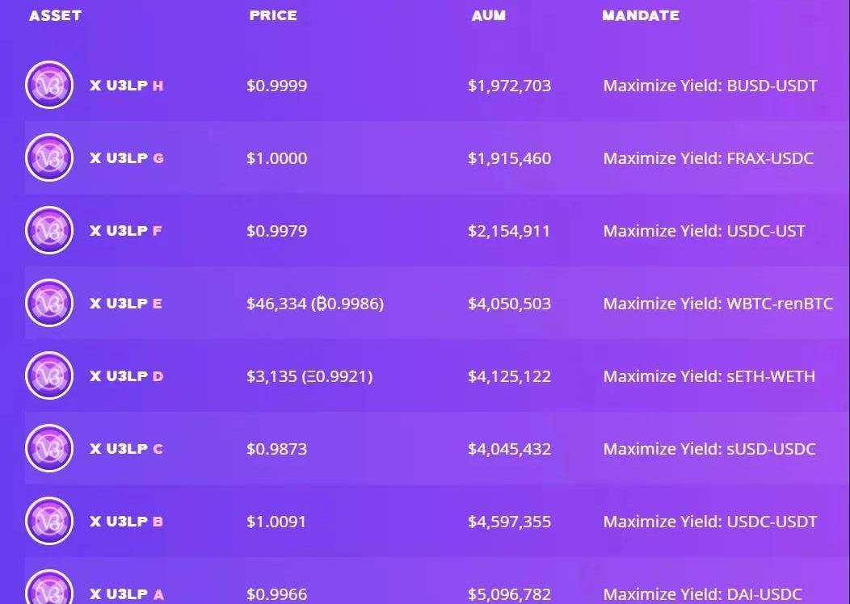Click the X U3LP B token icon

pos(49,521)
